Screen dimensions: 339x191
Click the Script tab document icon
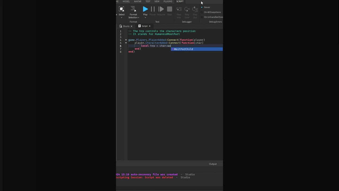point(139,26)
